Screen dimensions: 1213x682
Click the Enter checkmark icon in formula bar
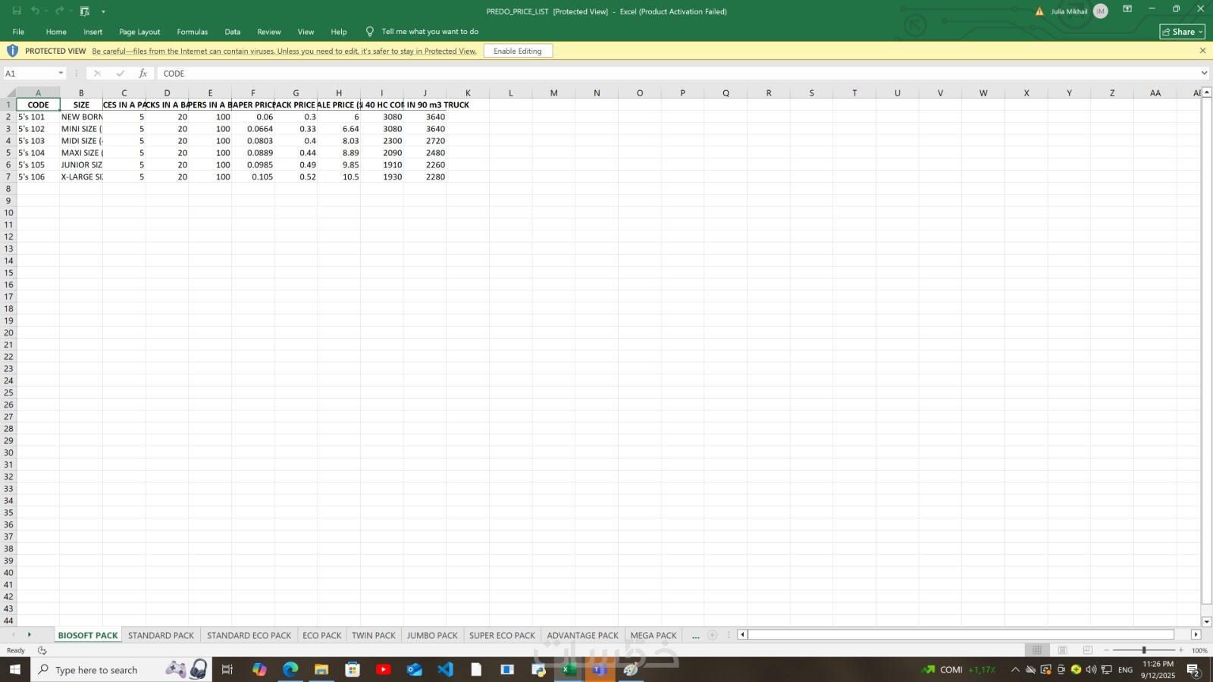(120, 74)
